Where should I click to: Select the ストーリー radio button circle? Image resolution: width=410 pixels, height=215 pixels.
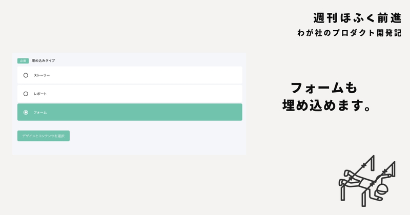tap(26, 75)
